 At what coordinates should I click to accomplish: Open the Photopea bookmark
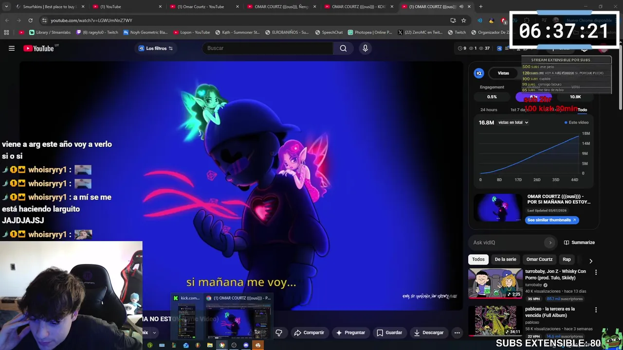click(370, 33)
